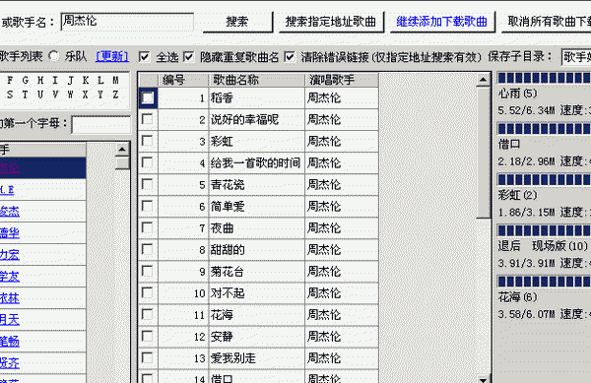Screen dimensions: 591x383
Task: Check the box for song 青花瓷
Action: [x=148, y=184]
